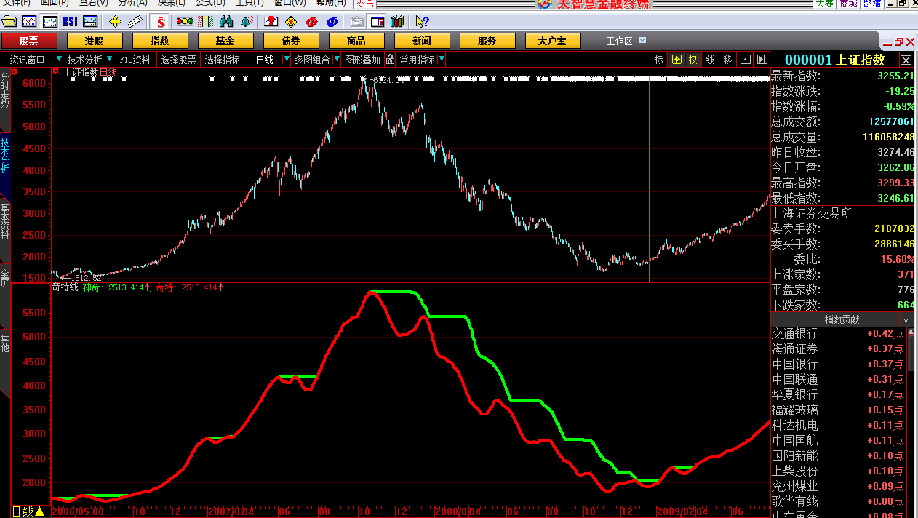Toggle the lock icon beside 图形叠加

pos(390,60)
